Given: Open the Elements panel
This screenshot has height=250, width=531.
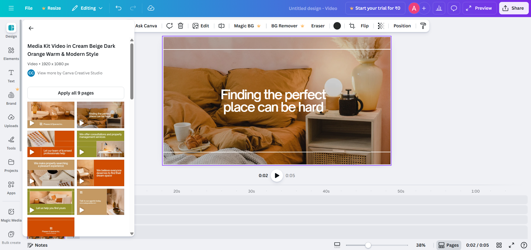Looking at the screenshot, I should pyautogui.click(x=11, y=53).
